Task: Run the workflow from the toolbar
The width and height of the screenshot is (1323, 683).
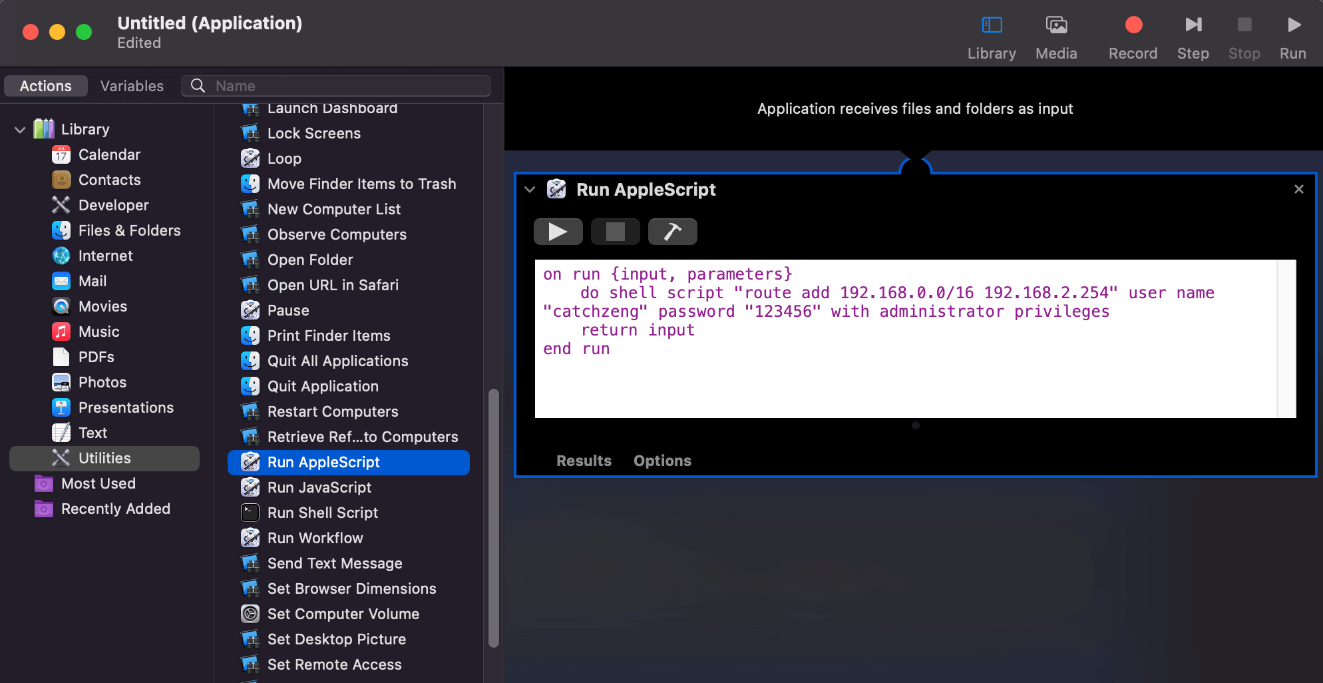Action: (x=1293, y=37)
